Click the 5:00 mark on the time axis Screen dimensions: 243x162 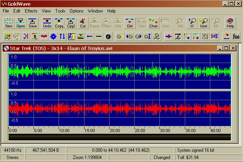38,131
